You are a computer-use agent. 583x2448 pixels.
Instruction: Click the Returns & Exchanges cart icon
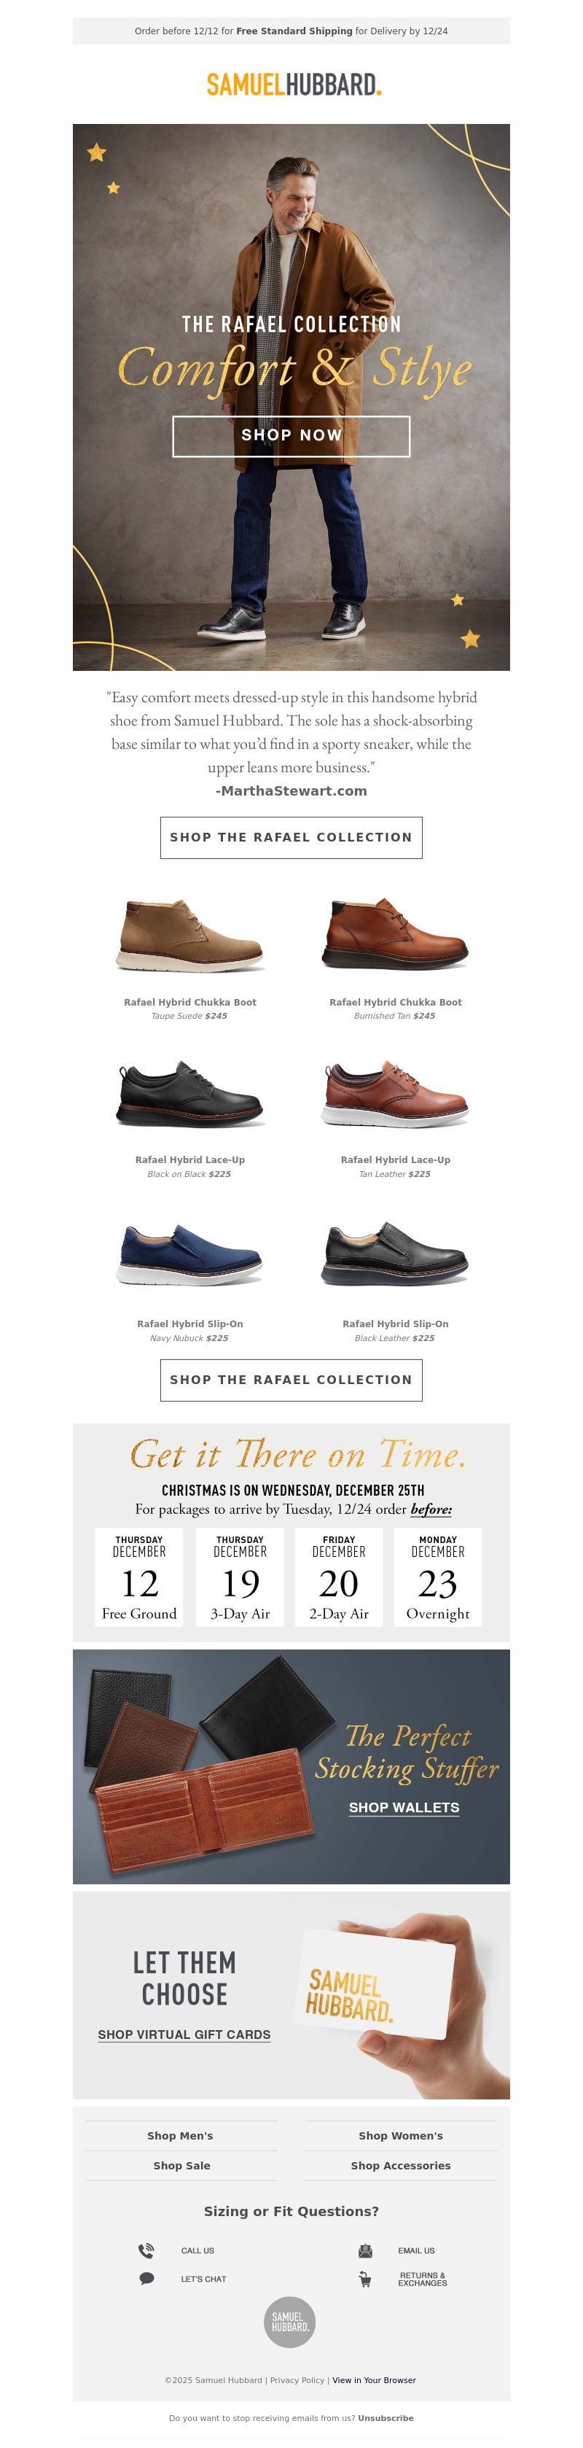coord(364,2279)
